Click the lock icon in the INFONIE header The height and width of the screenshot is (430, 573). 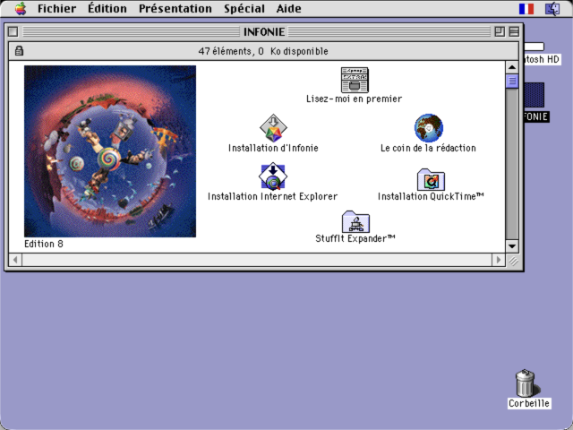(x=19, y=51)
